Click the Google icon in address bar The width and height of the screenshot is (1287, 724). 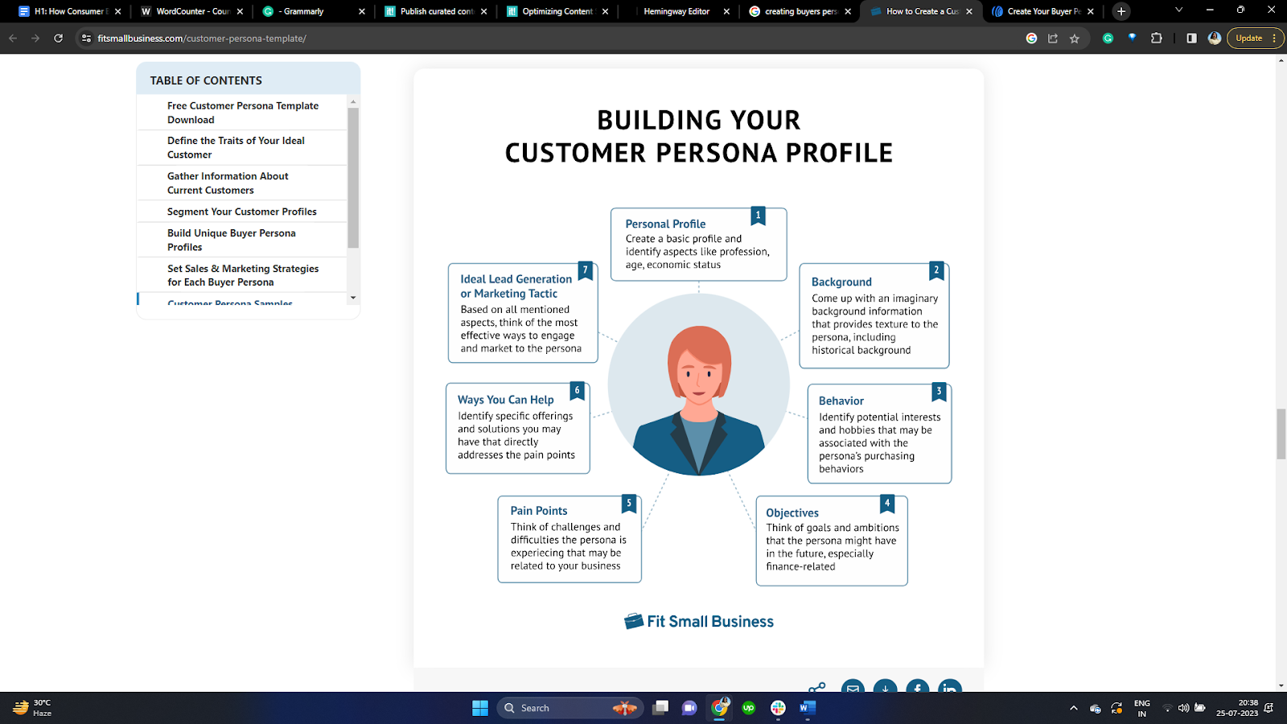tap(1031, 39)
